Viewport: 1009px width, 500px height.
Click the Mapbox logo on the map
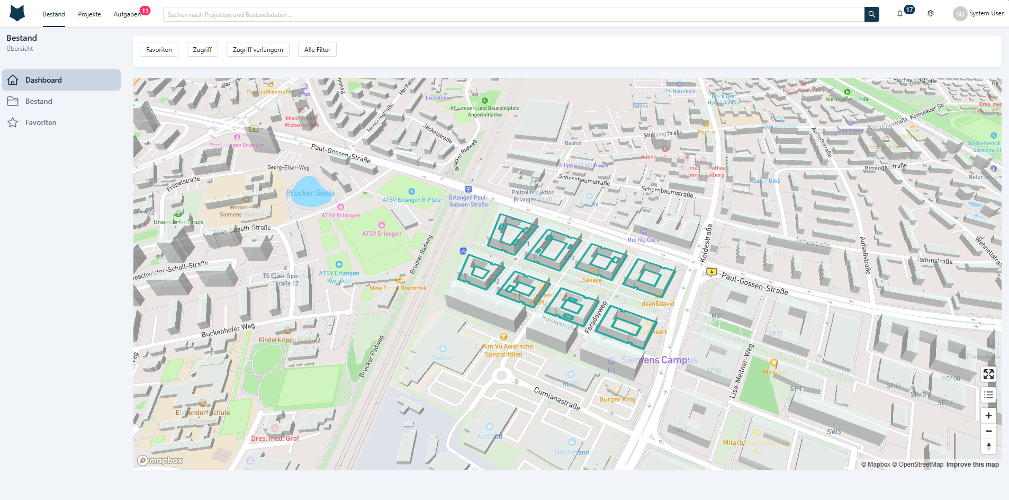(x=160, y=460)
